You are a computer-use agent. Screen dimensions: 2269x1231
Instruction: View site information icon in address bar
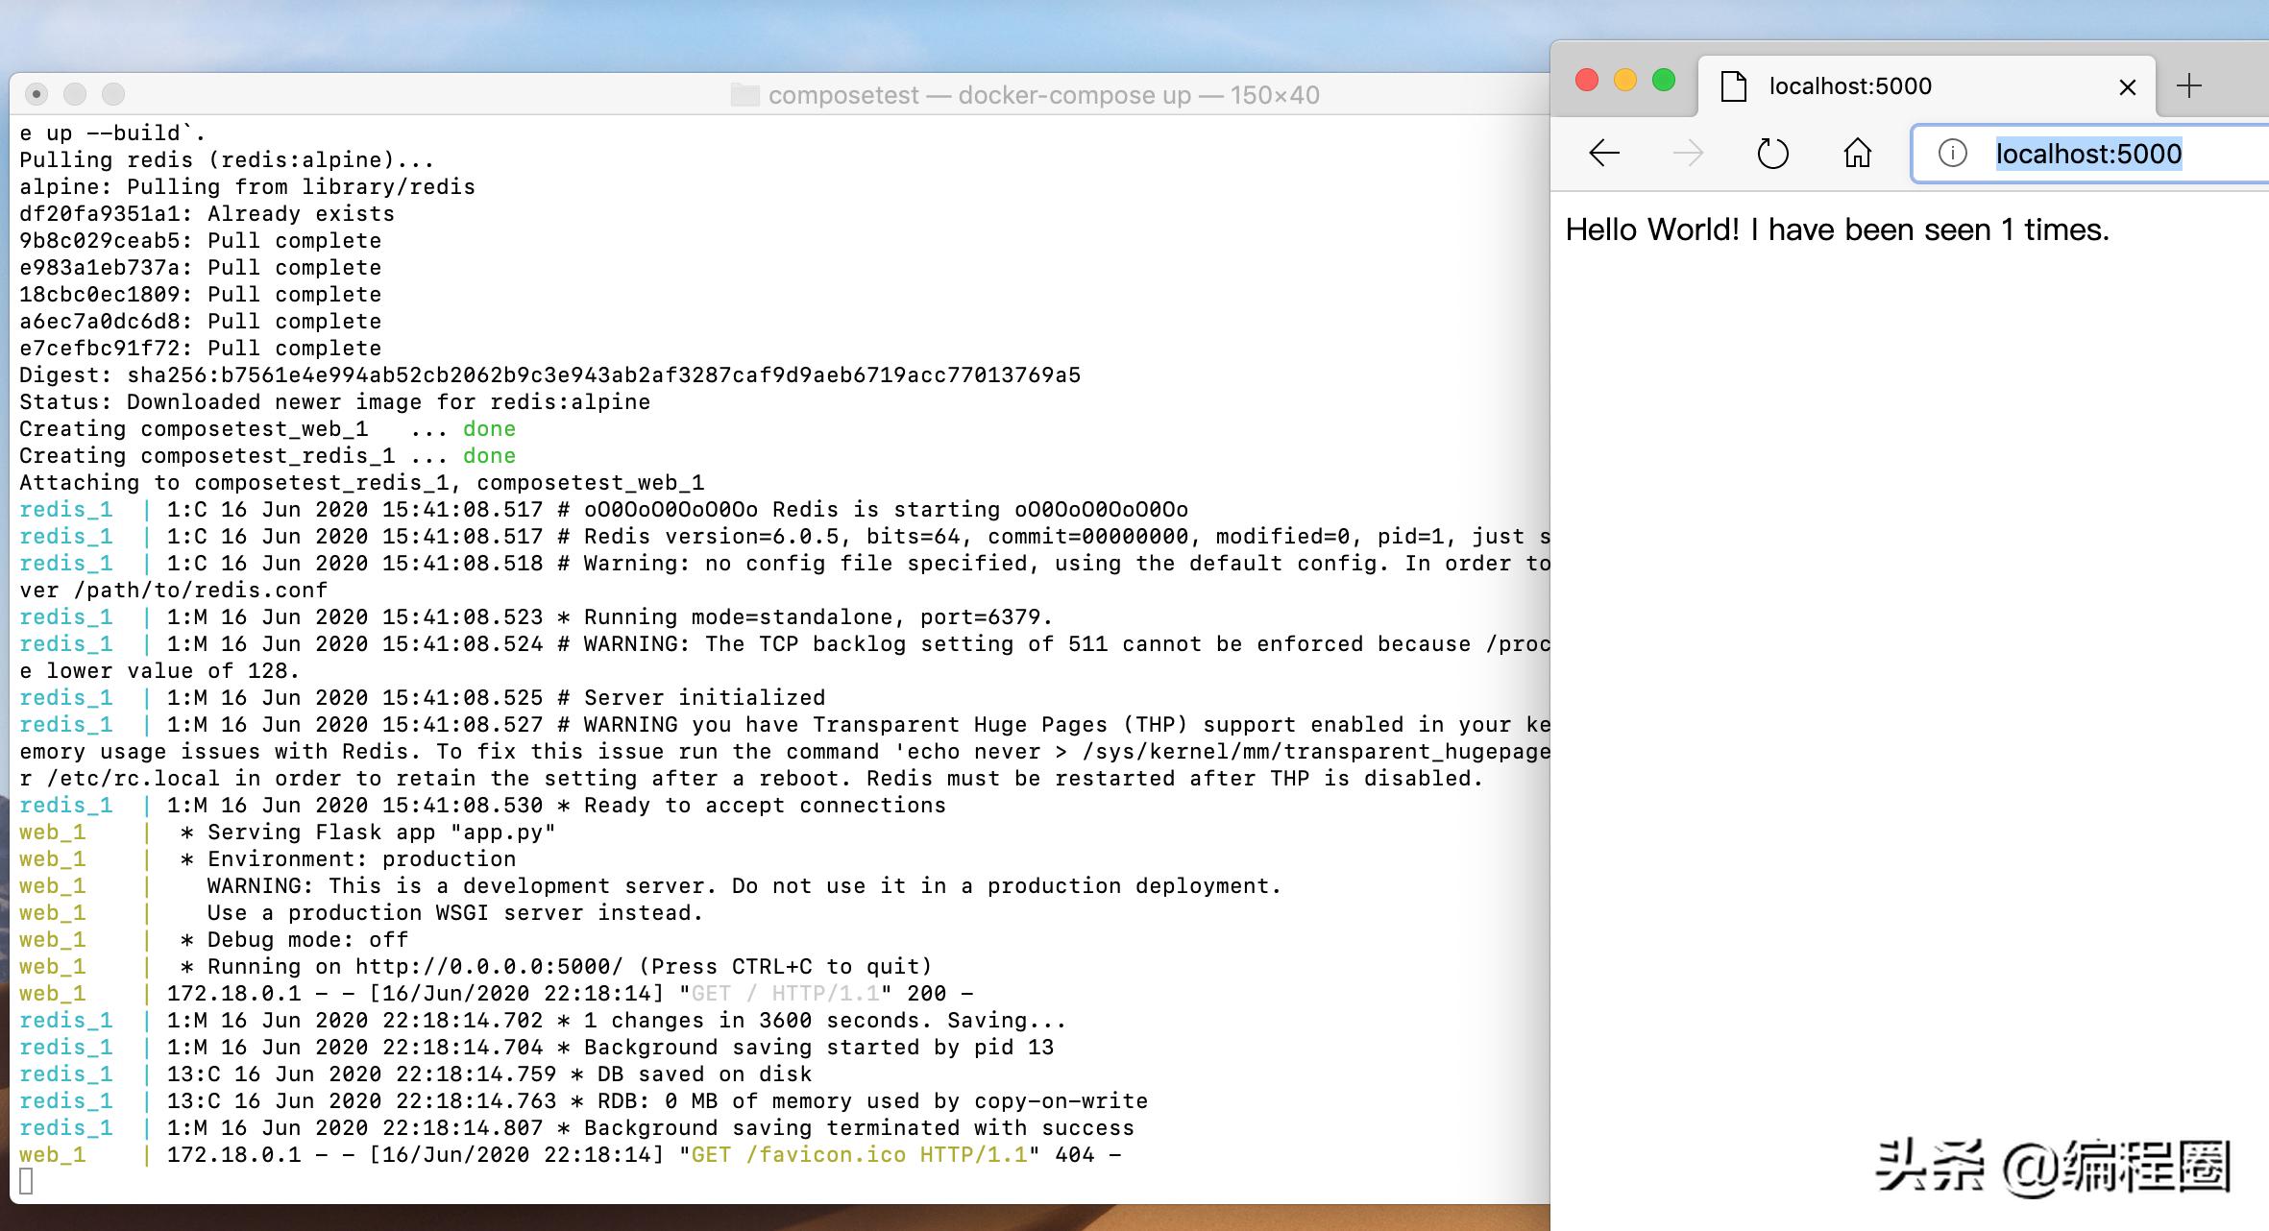[x=1952, y=154]
